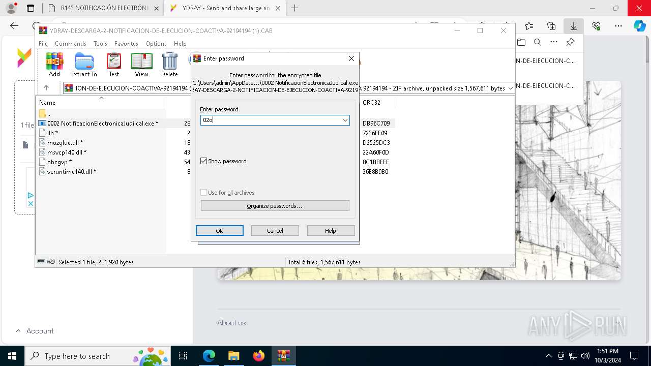
Task: Cancel the password dialog
Action: 275,231
